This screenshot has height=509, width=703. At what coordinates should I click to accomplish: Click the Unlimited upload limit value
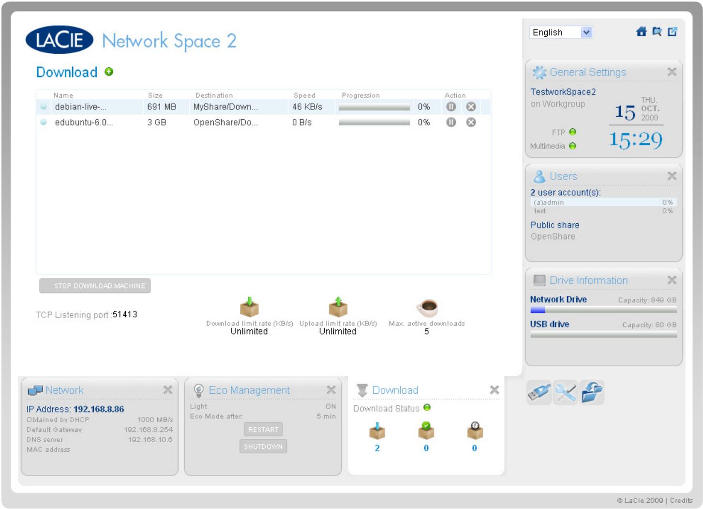[x=338, y=331]
